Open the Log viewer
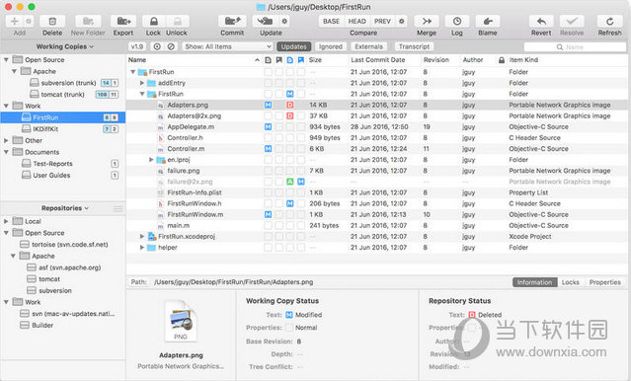The height and width of the screenshot is (381, 631). (457, 22)
